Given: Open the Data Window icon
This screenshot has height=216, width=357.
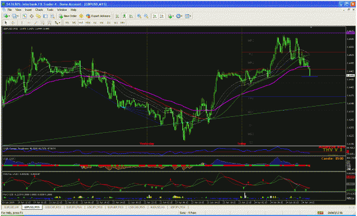Looking at the screenshot, I should 31,16.
